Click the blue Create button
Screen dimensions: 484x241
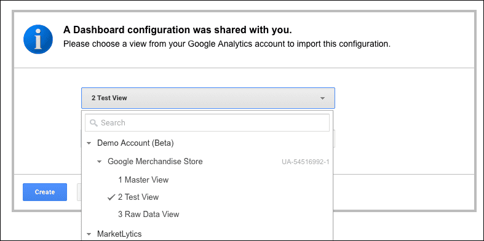(x=45, y=192)
